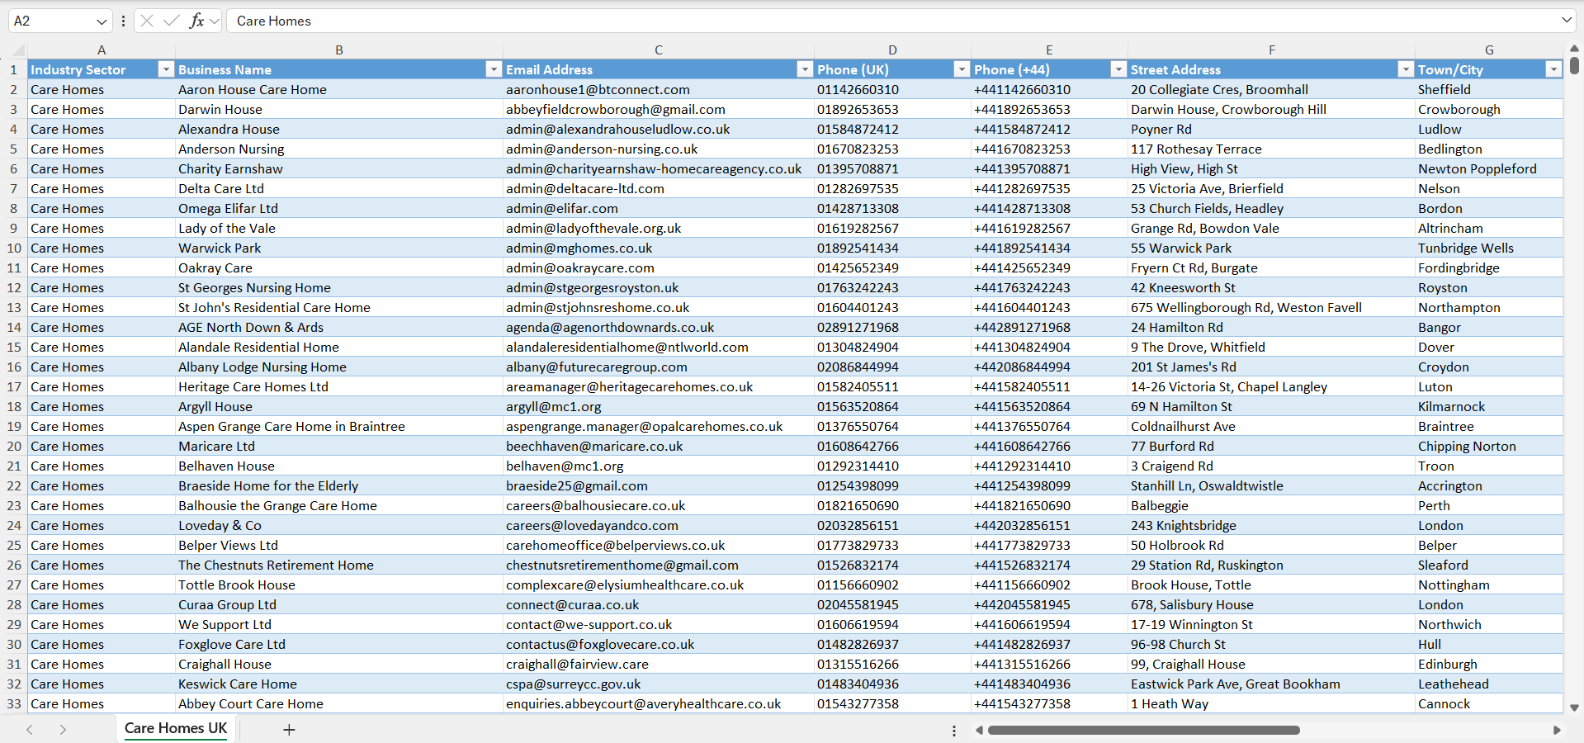The image size is (1584, 743).
Task: Add a new sheet with plus button
Action: (289, 730)
